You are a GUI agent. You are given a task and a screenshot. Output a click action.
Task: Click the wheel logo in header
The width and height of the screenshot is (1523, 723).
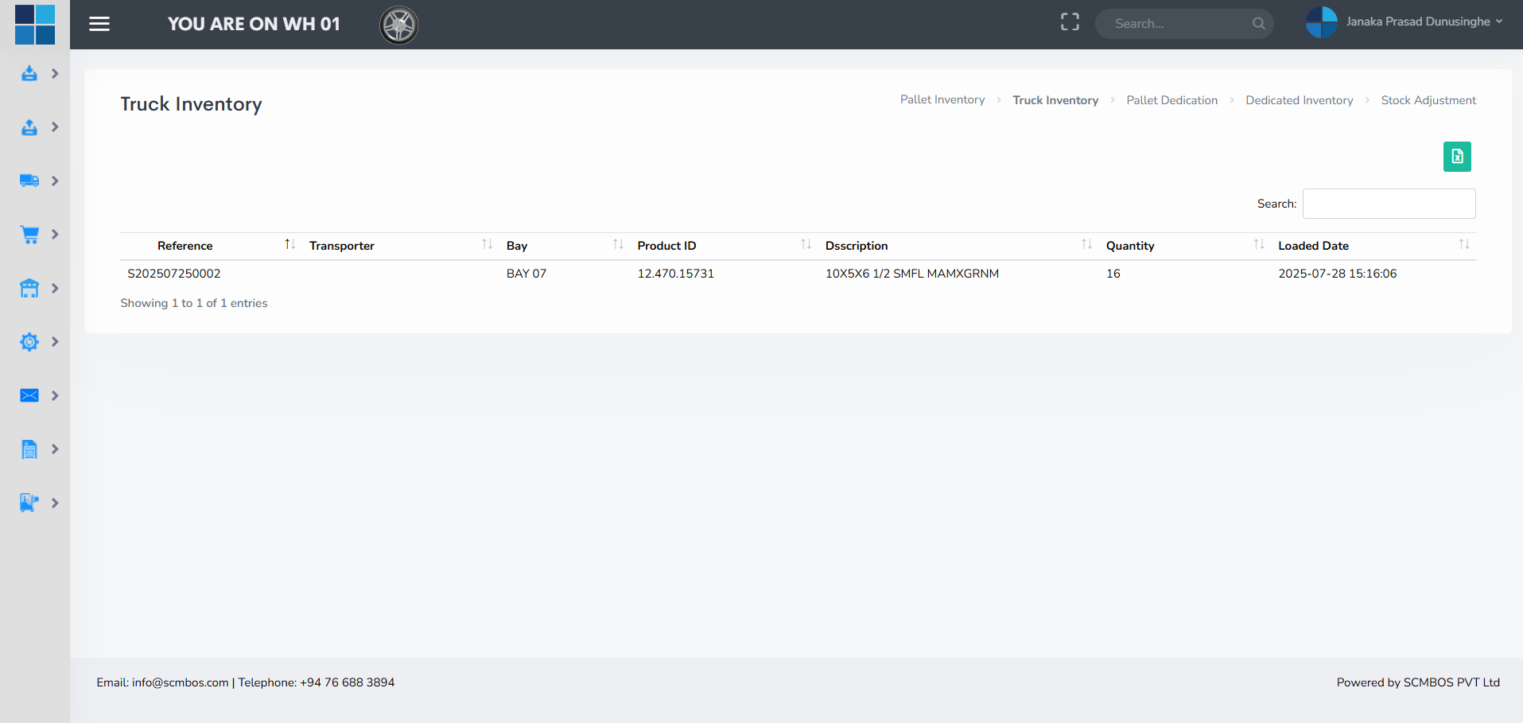tap(399, 25)
